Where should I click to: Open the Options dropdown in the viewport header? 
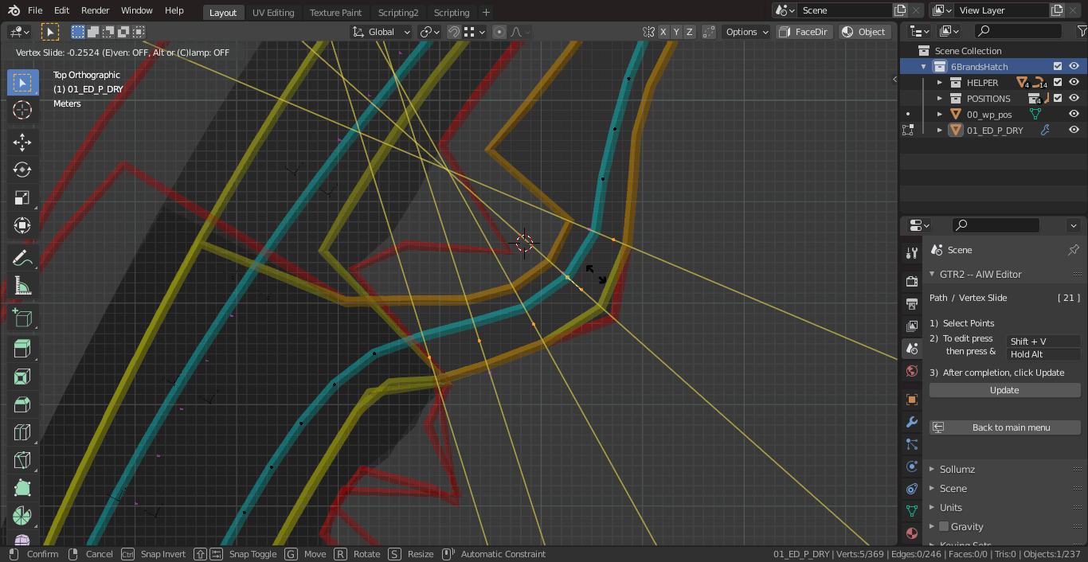(746, 32)
